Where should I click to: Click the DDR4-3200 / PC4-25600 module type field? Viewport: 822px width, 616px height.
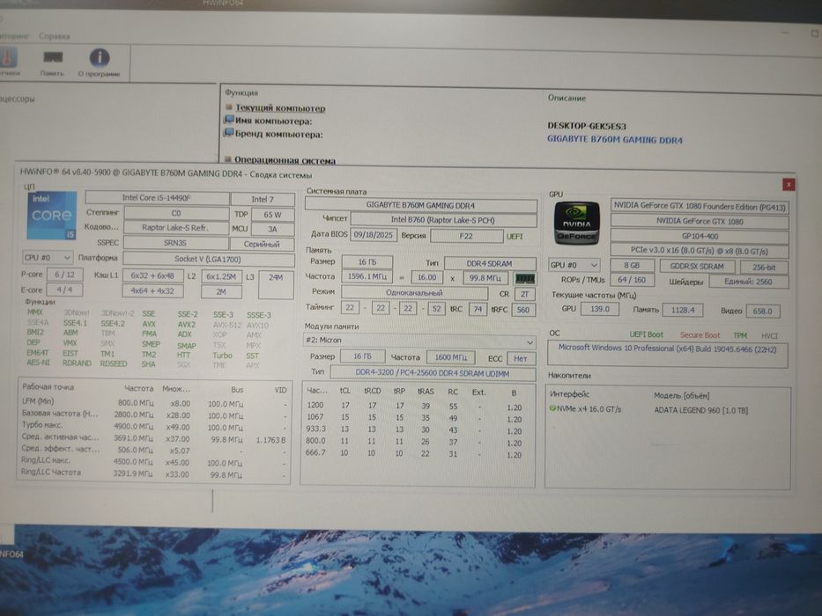tap(433, 373)
